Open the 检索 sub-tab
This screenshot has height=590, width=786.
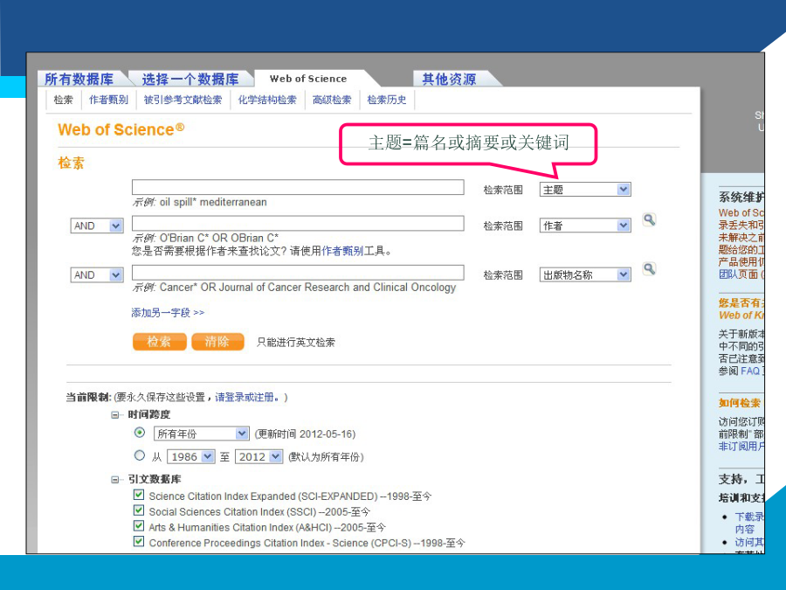tap(63, 100)
